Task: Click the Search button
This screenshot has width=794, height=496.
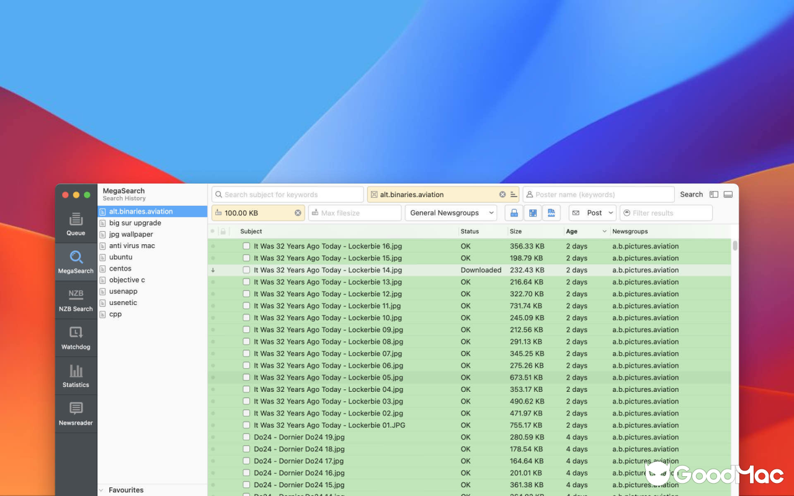Action: [691, 194]
